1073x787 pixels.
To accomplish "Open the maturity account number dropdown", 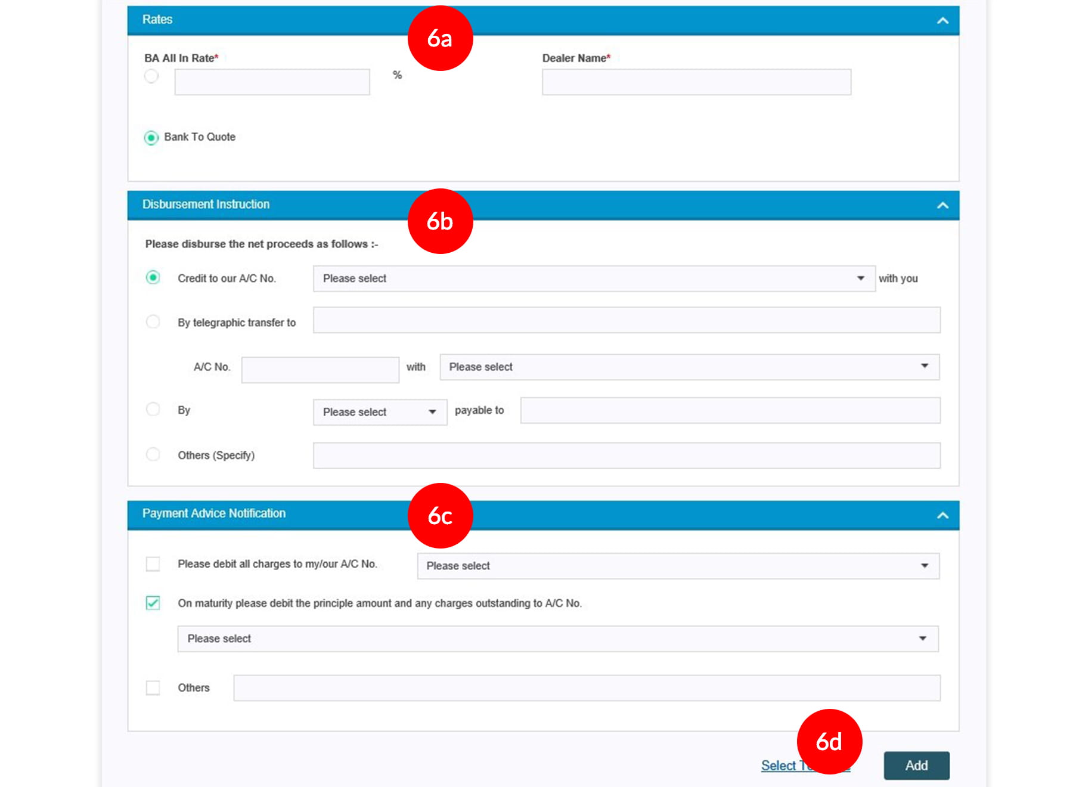I will 557,639.
